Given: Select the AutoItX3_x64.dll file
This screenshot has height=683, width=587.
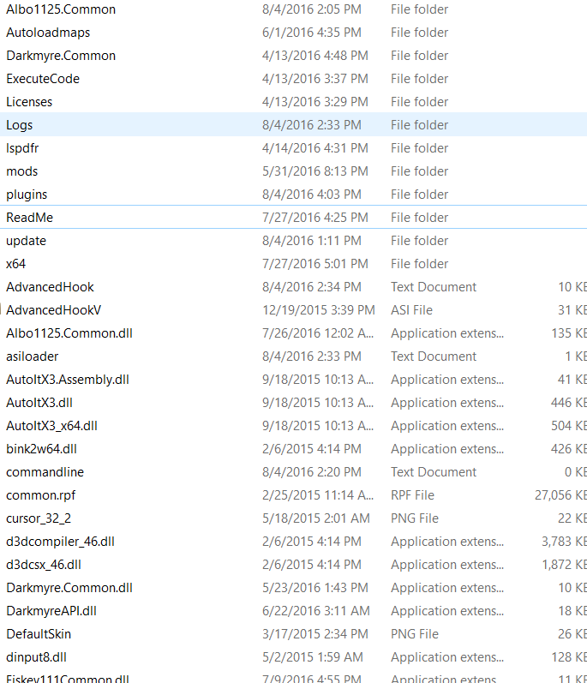Looking at the screenshot, I should (51, 426).
